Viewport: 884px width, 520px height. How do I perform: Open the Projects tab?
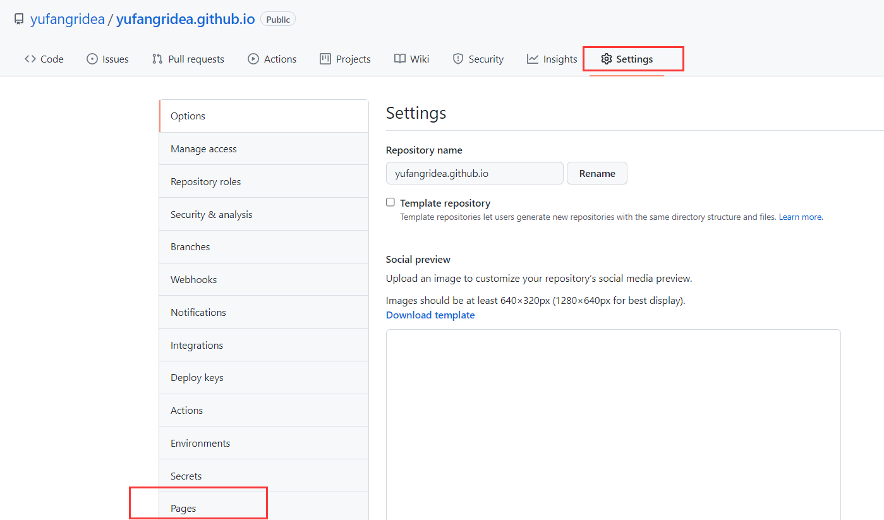point(345,59)
